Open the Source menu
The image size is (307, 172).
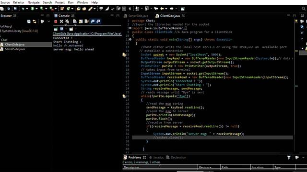tap(5, 2)
